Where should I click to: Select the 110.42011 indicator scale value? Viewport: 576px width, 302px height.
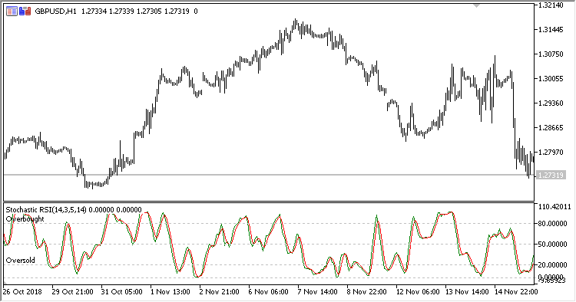(554, 207)
